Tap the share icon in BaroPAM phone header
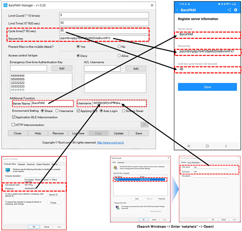Image resolution: width=242 pixels, height=231 pixels. point(229,10)
